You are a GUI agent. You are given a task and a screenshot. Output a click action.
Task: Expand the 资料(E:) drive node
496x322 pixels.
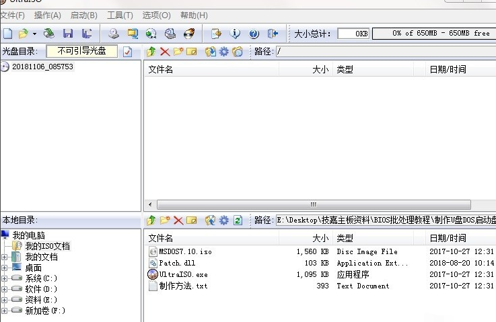click(4, 300)
